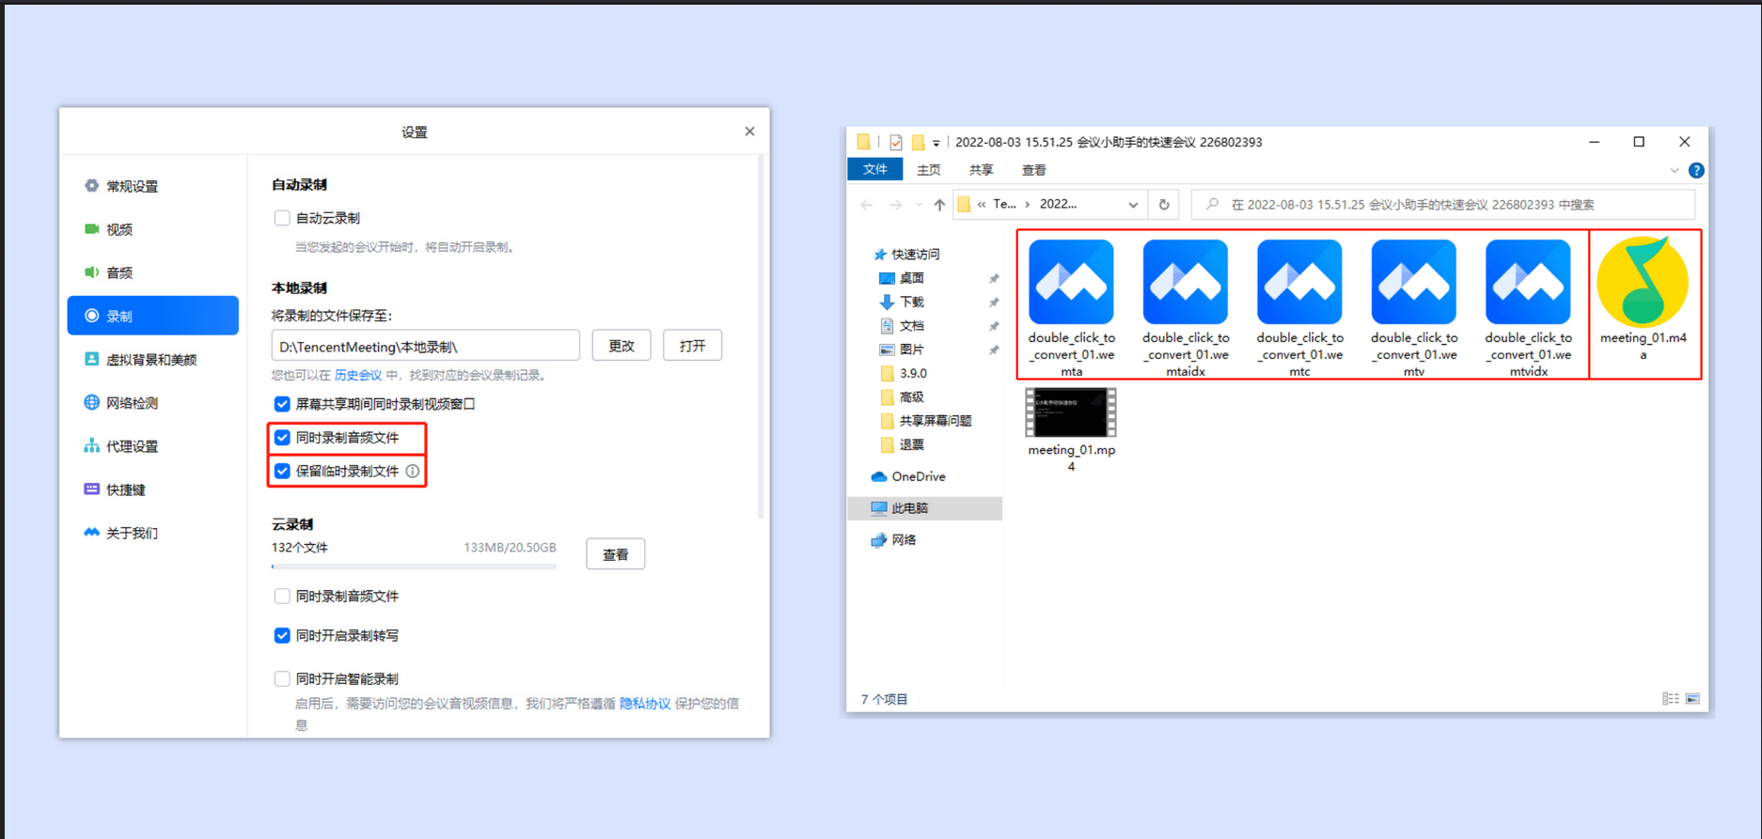Click the cloud recording storage usage bar
Image resolution: width=1762 pixels, height=839 pixels.
click(x=414, y=567)
